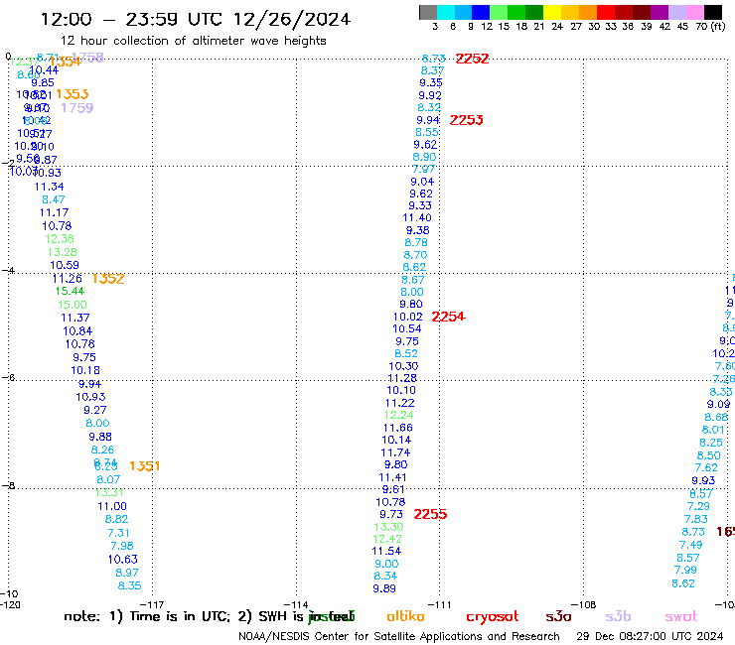Image resolution: width=735 pixels, height=645 pixels.
Task: Click the 11.00 wave height value
Action: 112,506
